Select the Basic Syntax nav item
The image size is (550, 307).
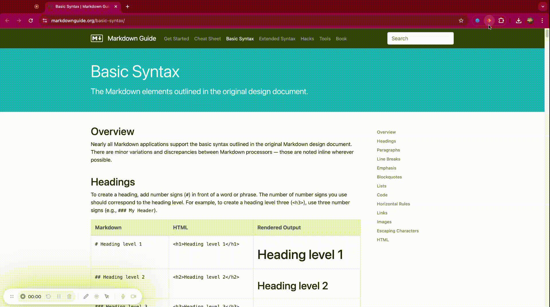tap(240, 39)
